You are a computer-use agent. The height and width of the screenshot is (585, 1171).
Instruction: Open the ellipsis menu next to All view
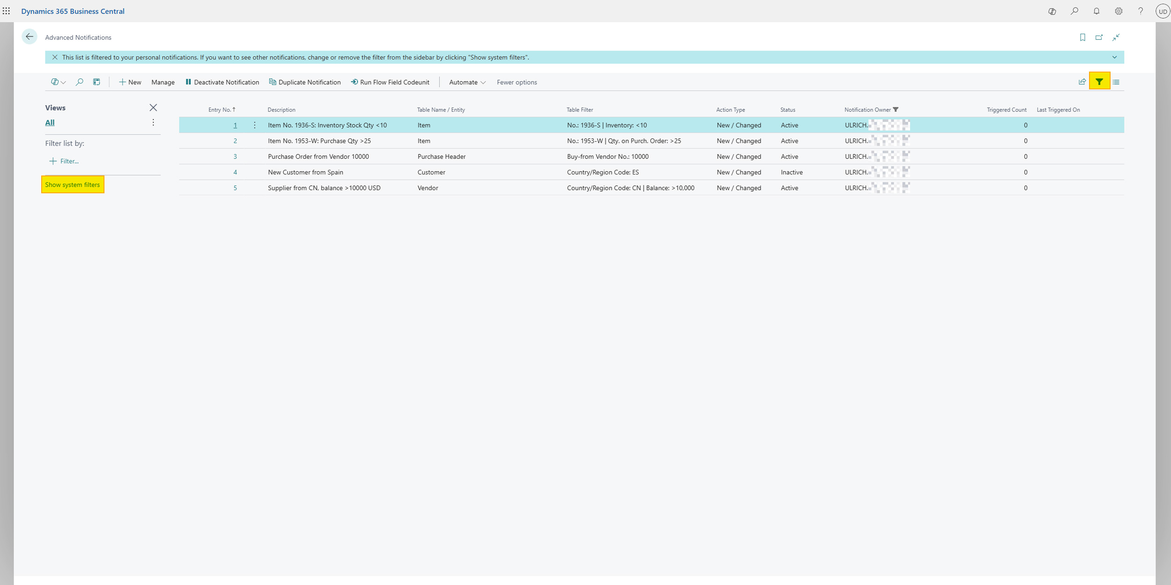(x=153, y=122)
